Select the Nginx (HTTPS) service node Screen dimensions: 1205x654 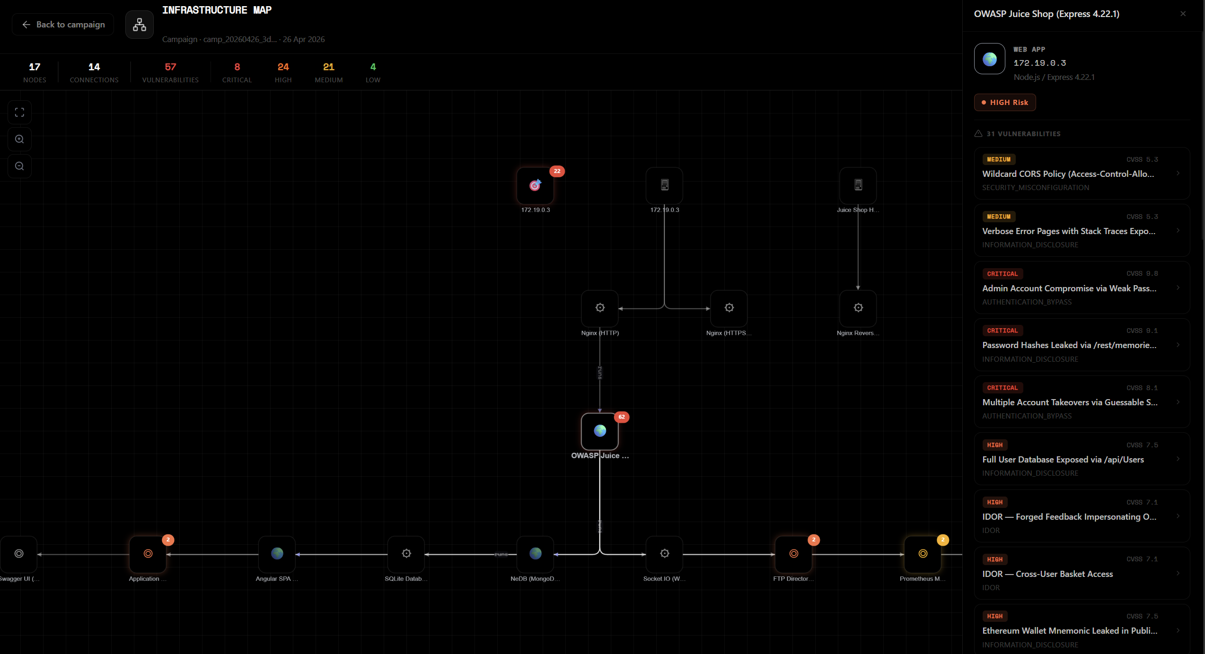[x=729, y=308]
